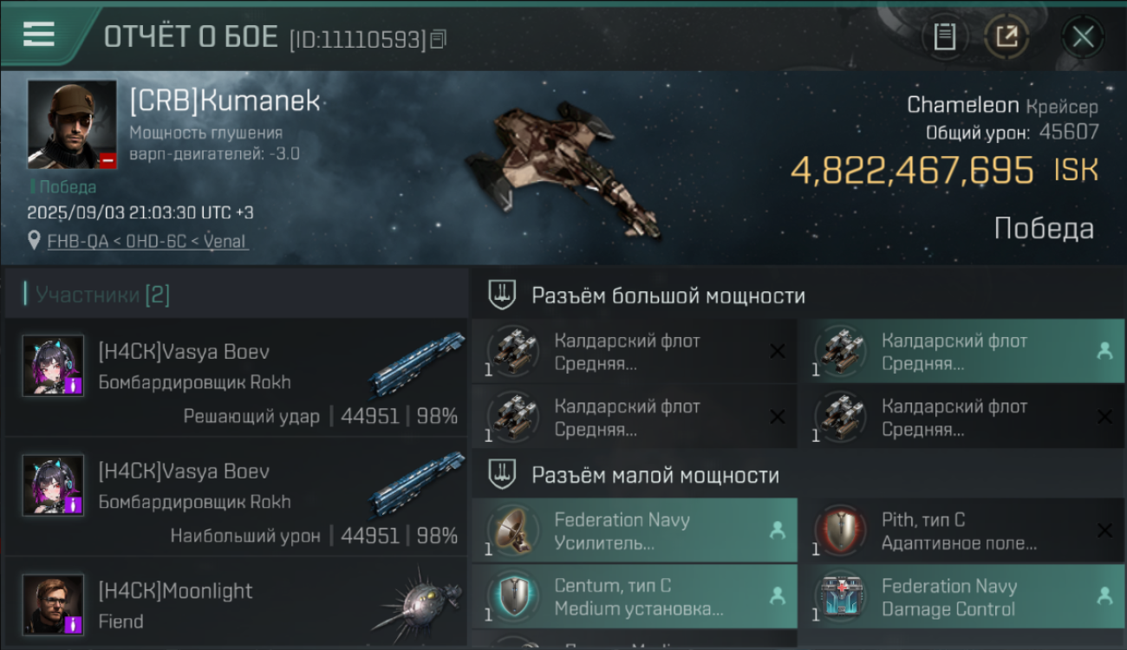Click the highlighted Калдарский флот launcher slot

point(961,351)
